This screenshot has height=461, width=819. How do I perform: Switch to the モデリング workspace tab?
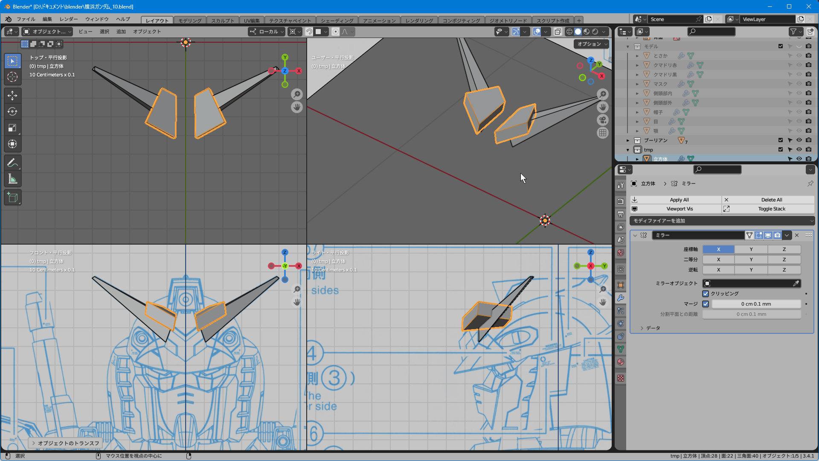click(190, 20)
